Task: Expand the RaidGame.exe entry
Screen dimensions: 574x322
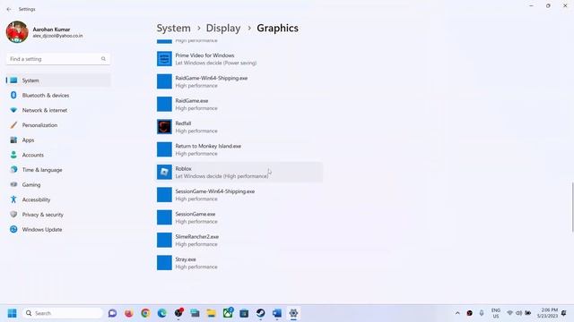Action: (x=239, y=104)
